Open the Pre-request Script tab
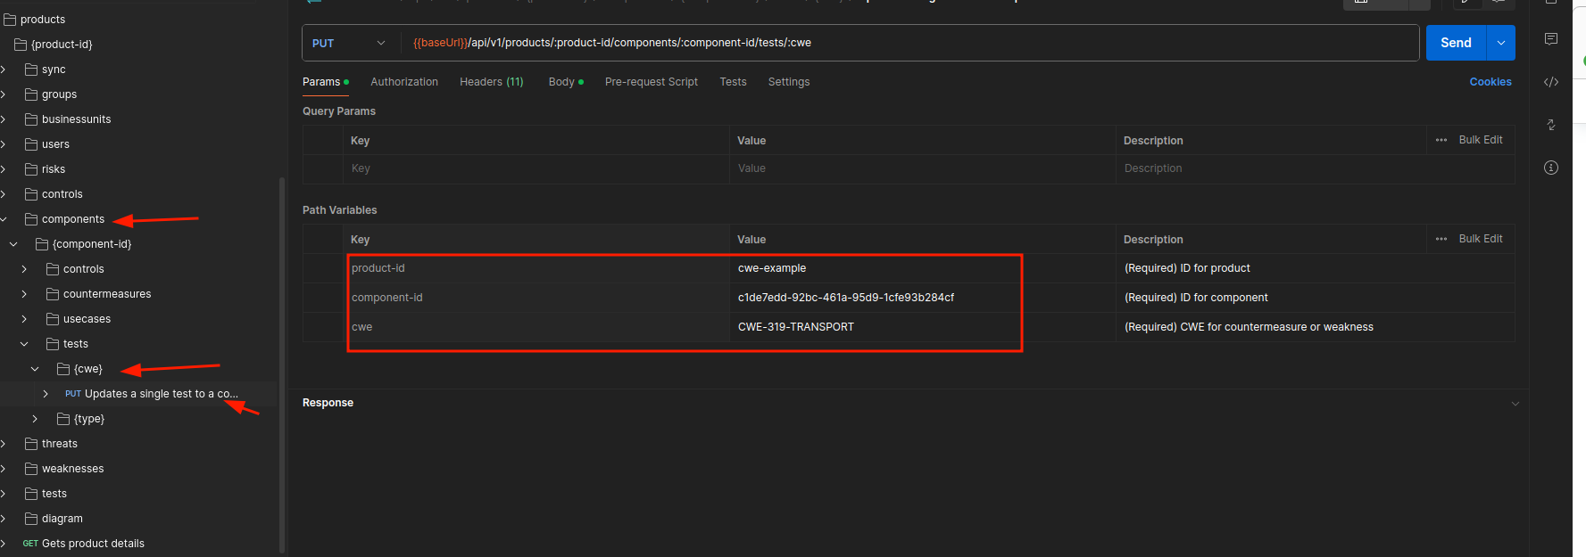This screenshot has width=1586, height=557. [652, 82]
